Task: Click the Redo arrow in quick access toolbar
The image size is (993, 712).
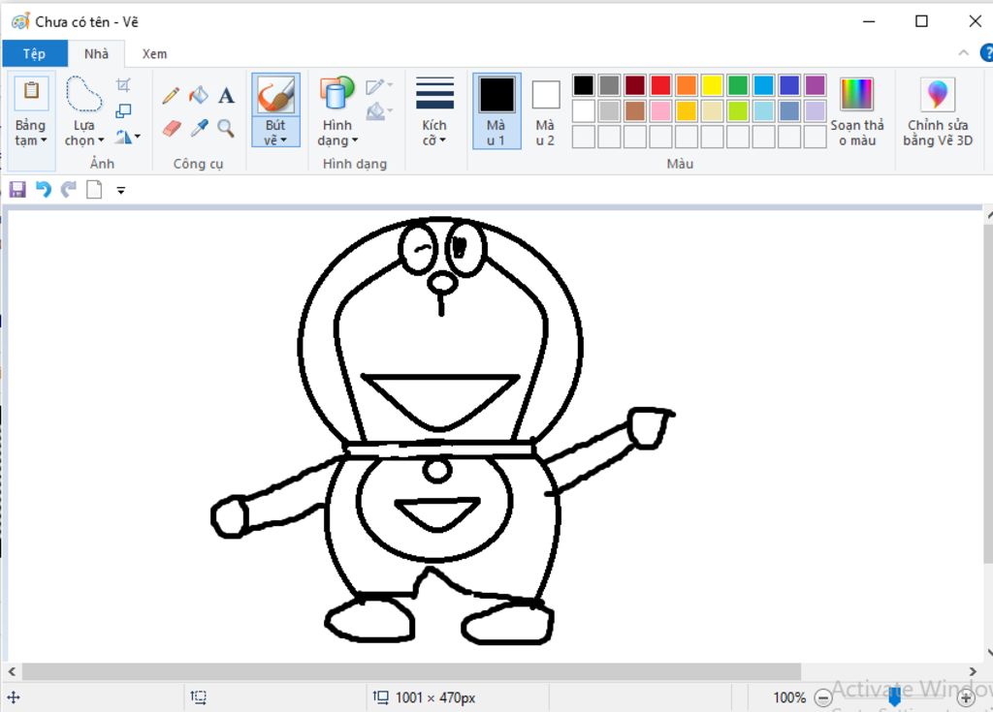Action: point(69,189)
